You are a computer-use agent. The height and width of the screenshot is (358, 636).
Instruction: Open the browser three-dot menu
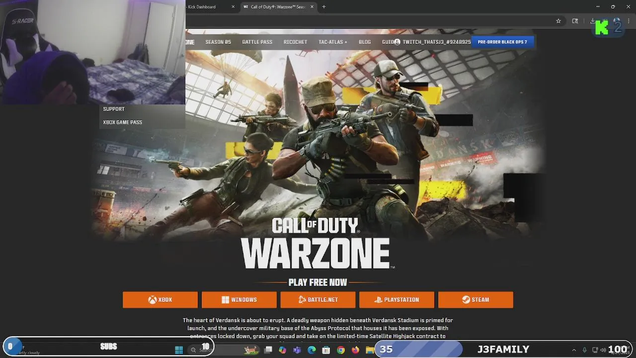click(629, 21)
